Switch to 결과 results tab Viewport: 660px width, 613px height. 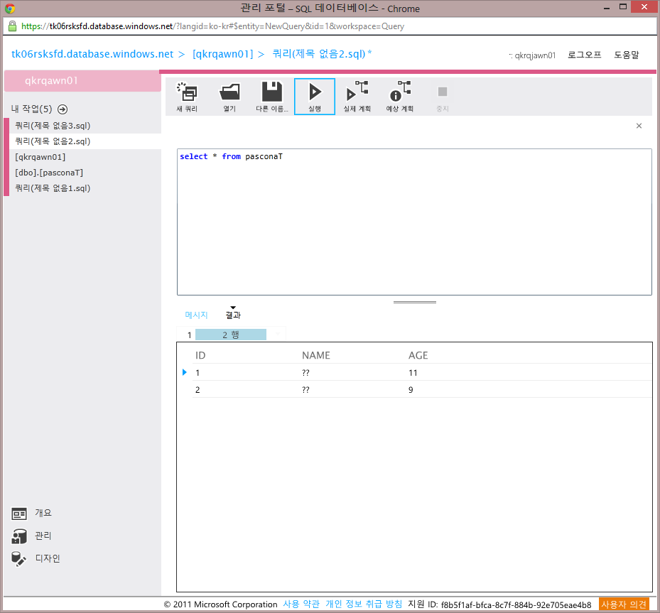pyautogui.click(x=233, y=315)
